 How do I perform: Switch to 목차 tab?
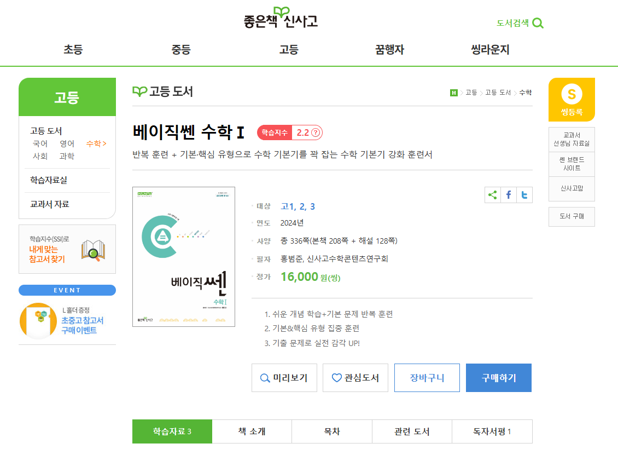[x=332, y=431]
